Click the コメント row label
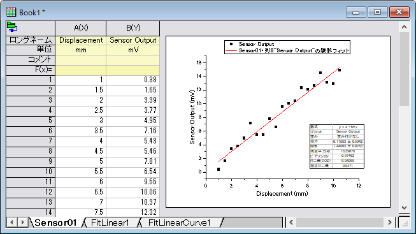This screenshot has width=416, height=234. tap(31, 60)
